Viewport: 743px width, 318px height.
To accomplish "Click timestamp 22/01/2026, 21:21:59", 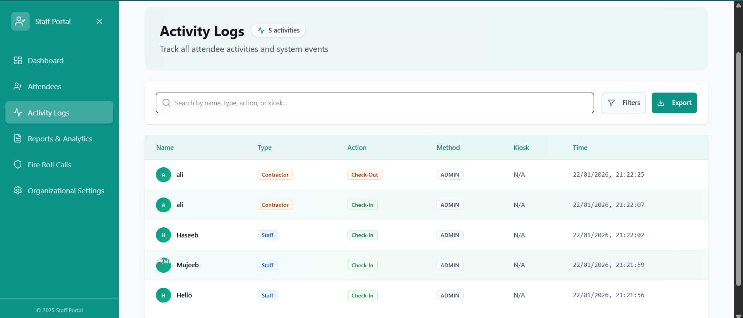I will click(608, 265).
